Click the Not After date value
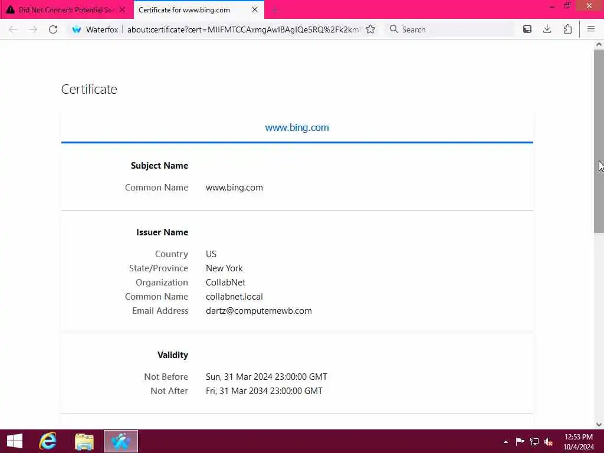This screenshot has height=453, width=604. coord(264,391)
